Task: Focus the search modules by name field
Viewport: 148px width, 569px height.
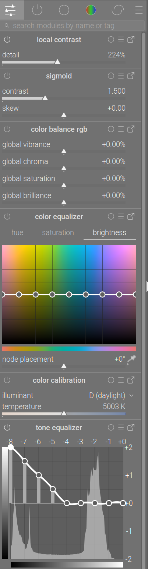Action: pos(74,26)
